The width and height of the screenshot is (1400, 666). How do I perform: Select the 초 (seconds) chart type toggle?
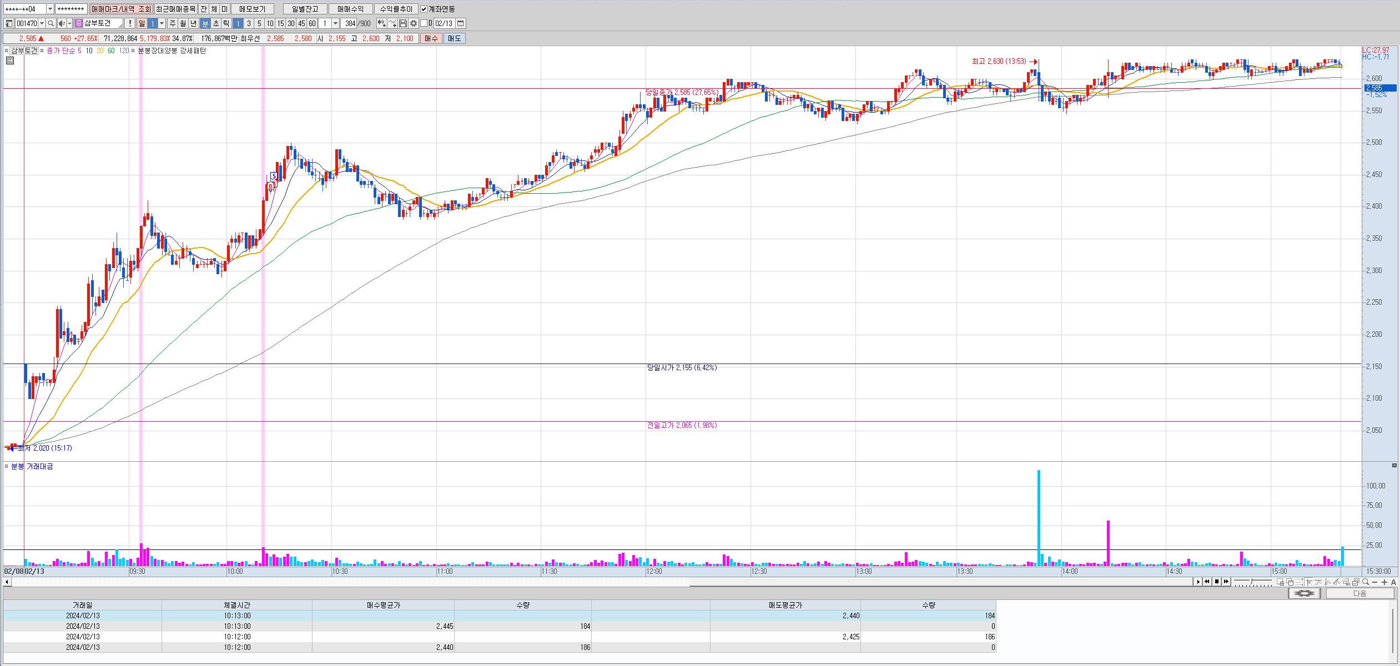[216, 23]
